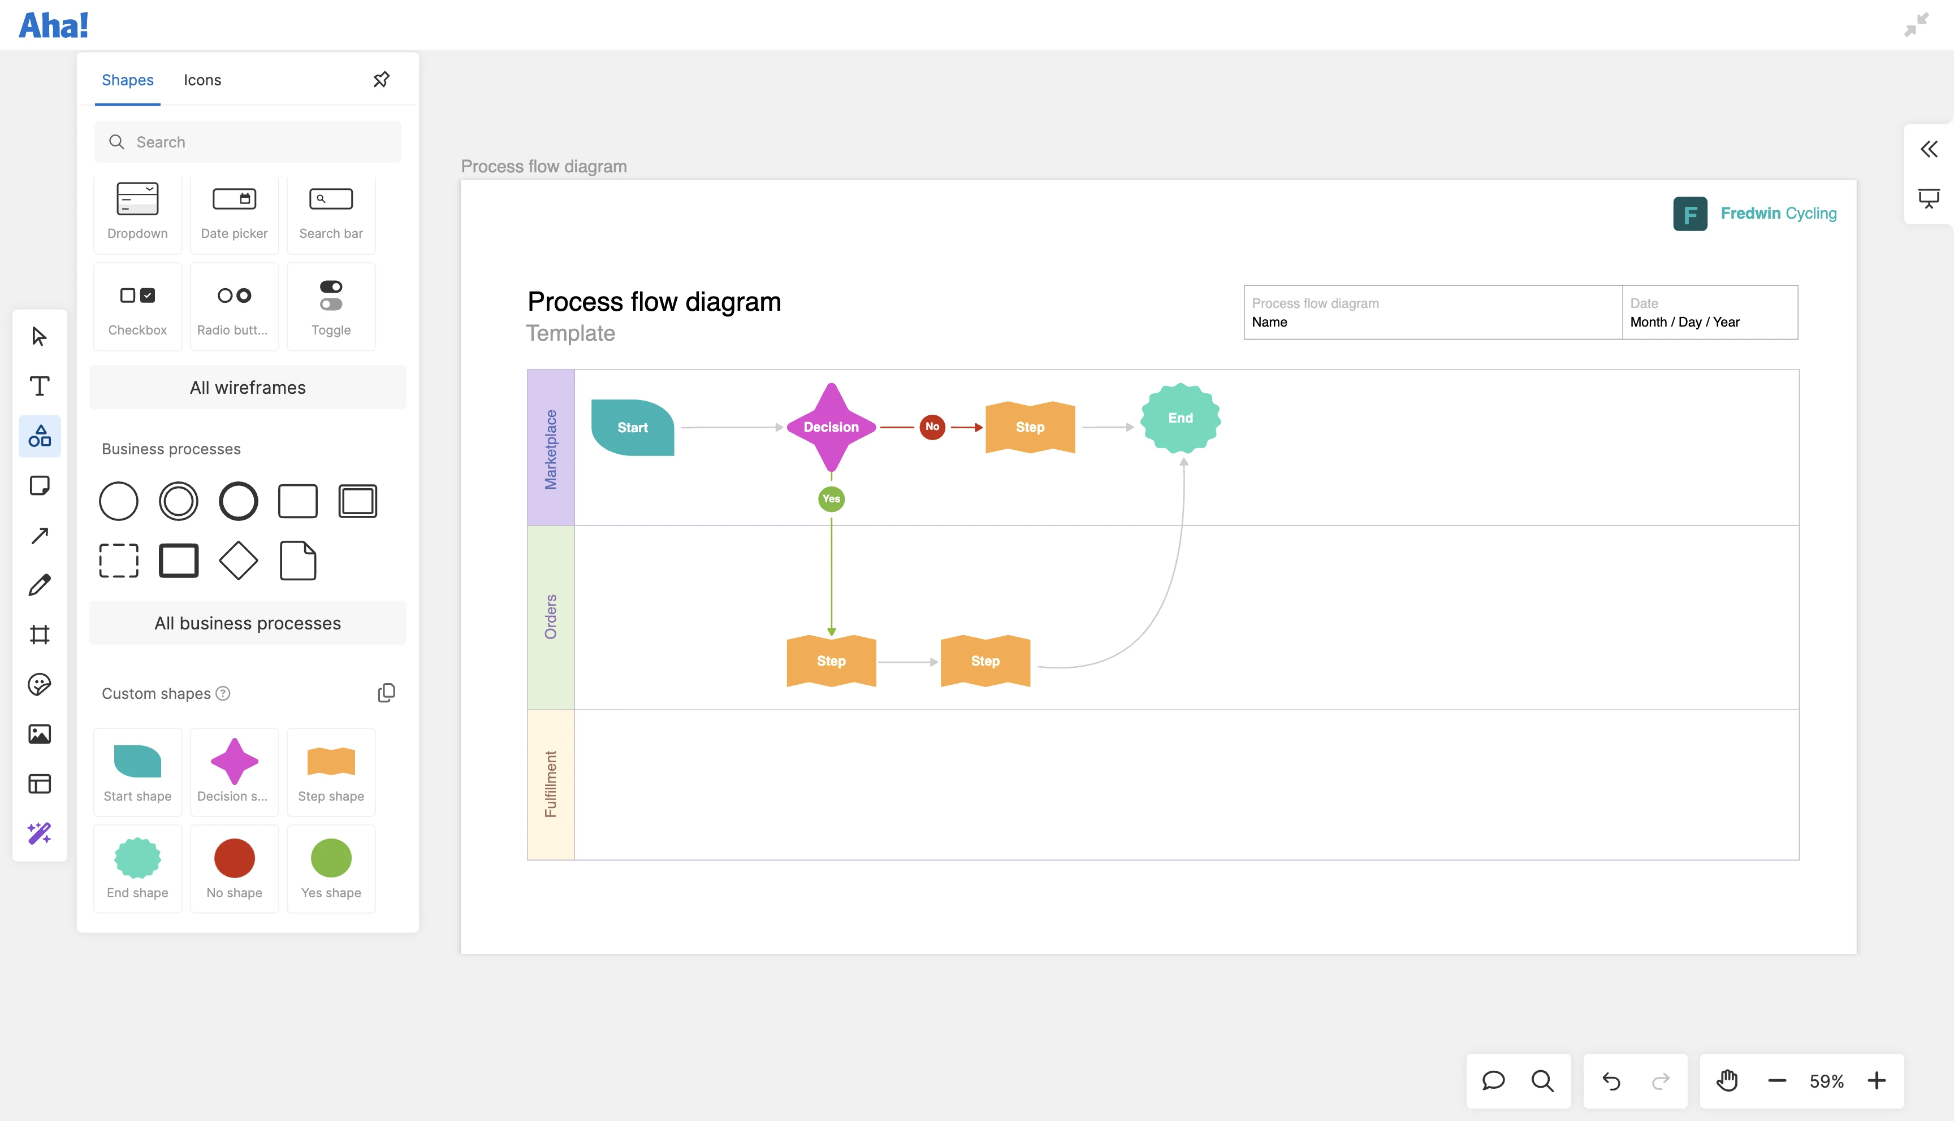Enable the hand pan tool
This screenshot has height=1121, width=1954.
click(1727, 1081)
